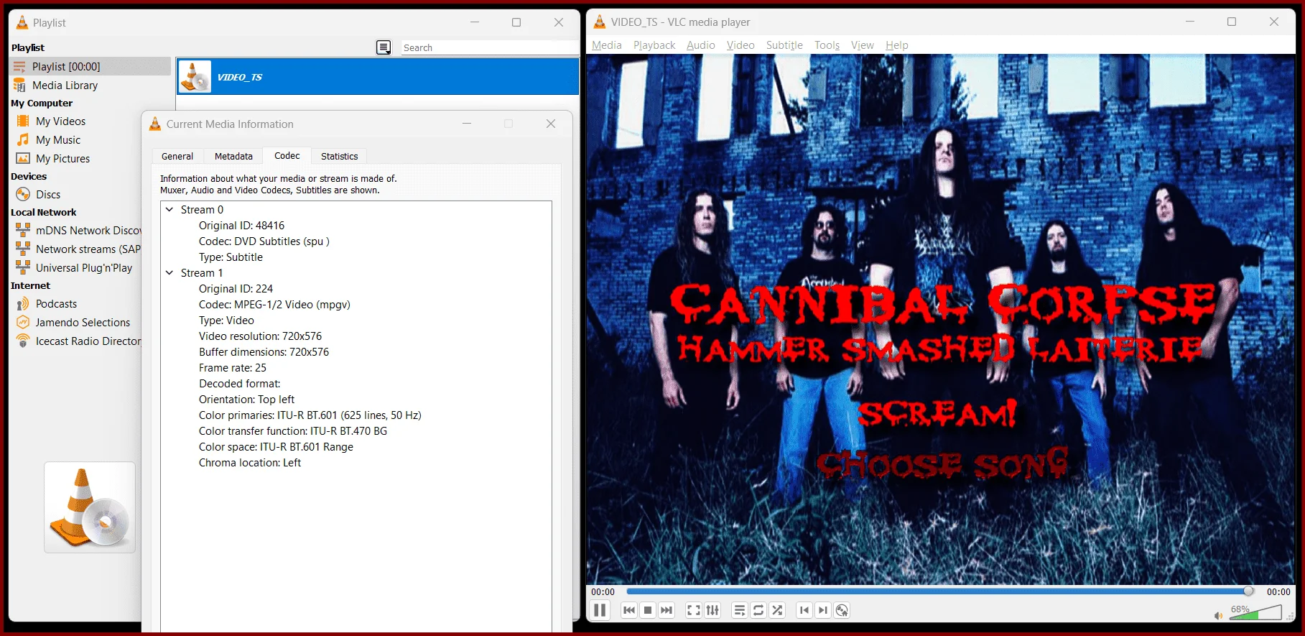The image size is (1305, 636).
Task: Click the playlist Search field
Action: [489, 47]
